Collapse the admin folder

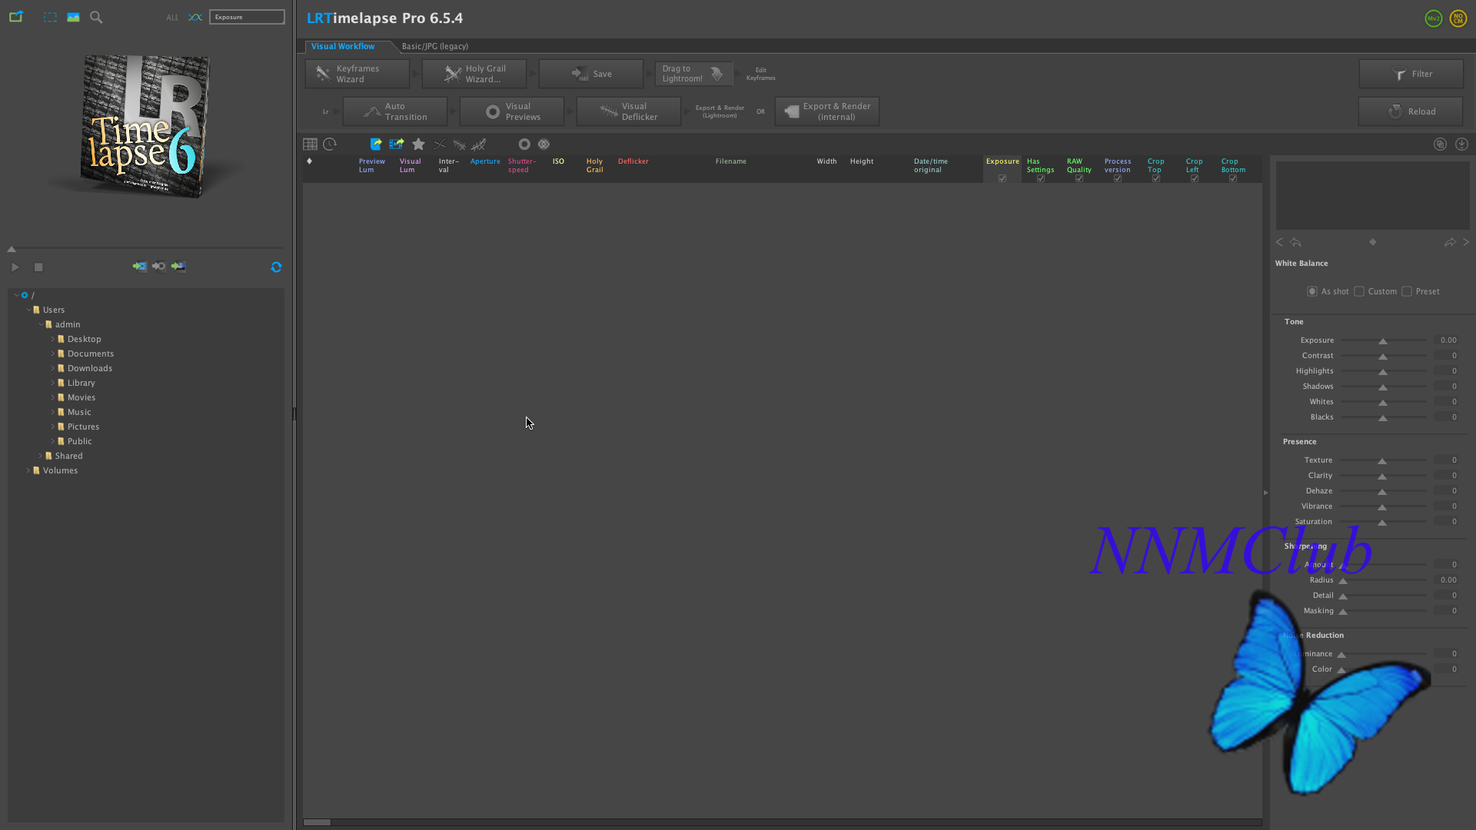pyautogui.click(x=41, y=324)
